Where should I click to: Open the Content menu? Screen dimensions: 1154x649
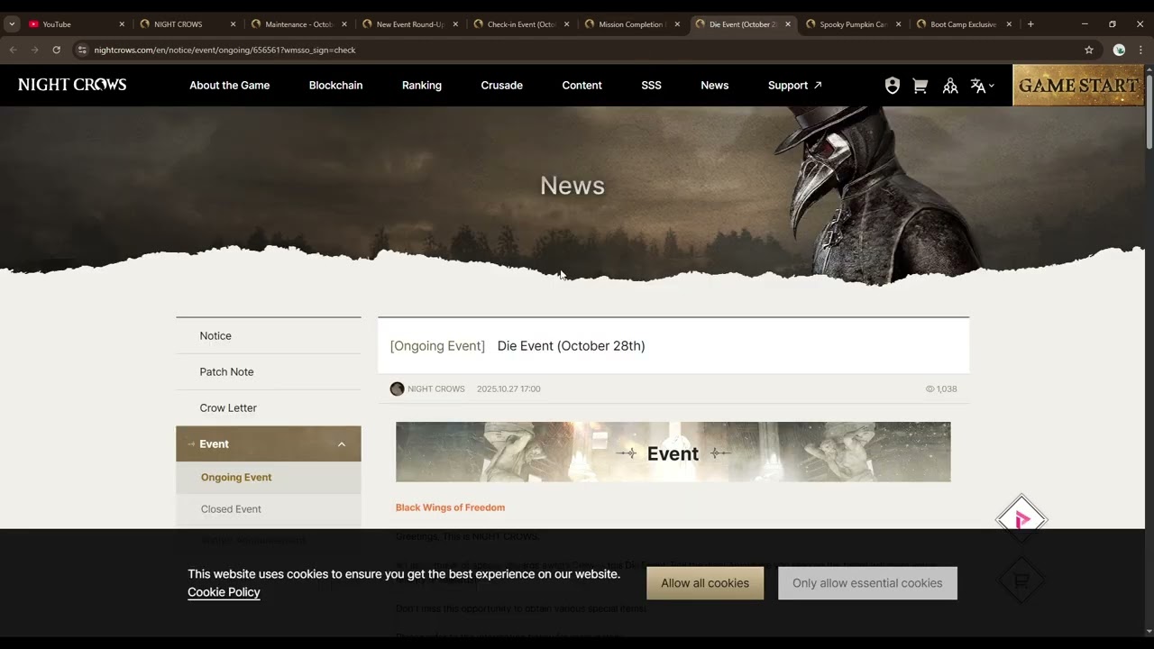coord(582,85)
